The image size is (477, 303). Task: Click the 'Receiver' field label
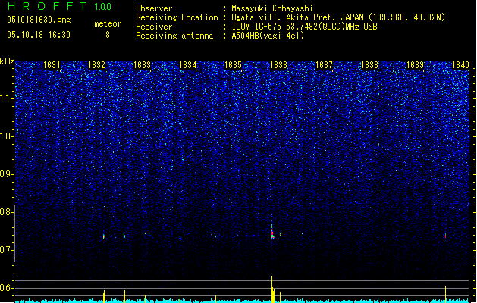pos(154,27)
